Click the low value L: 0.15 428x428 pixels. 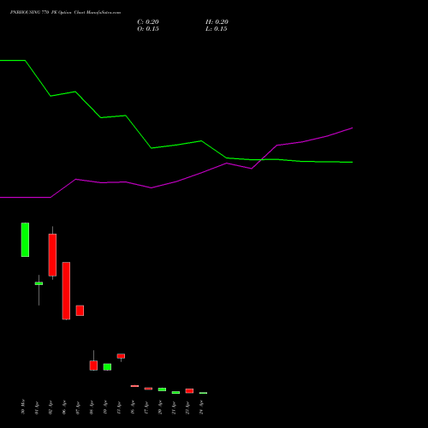(217, 29)
